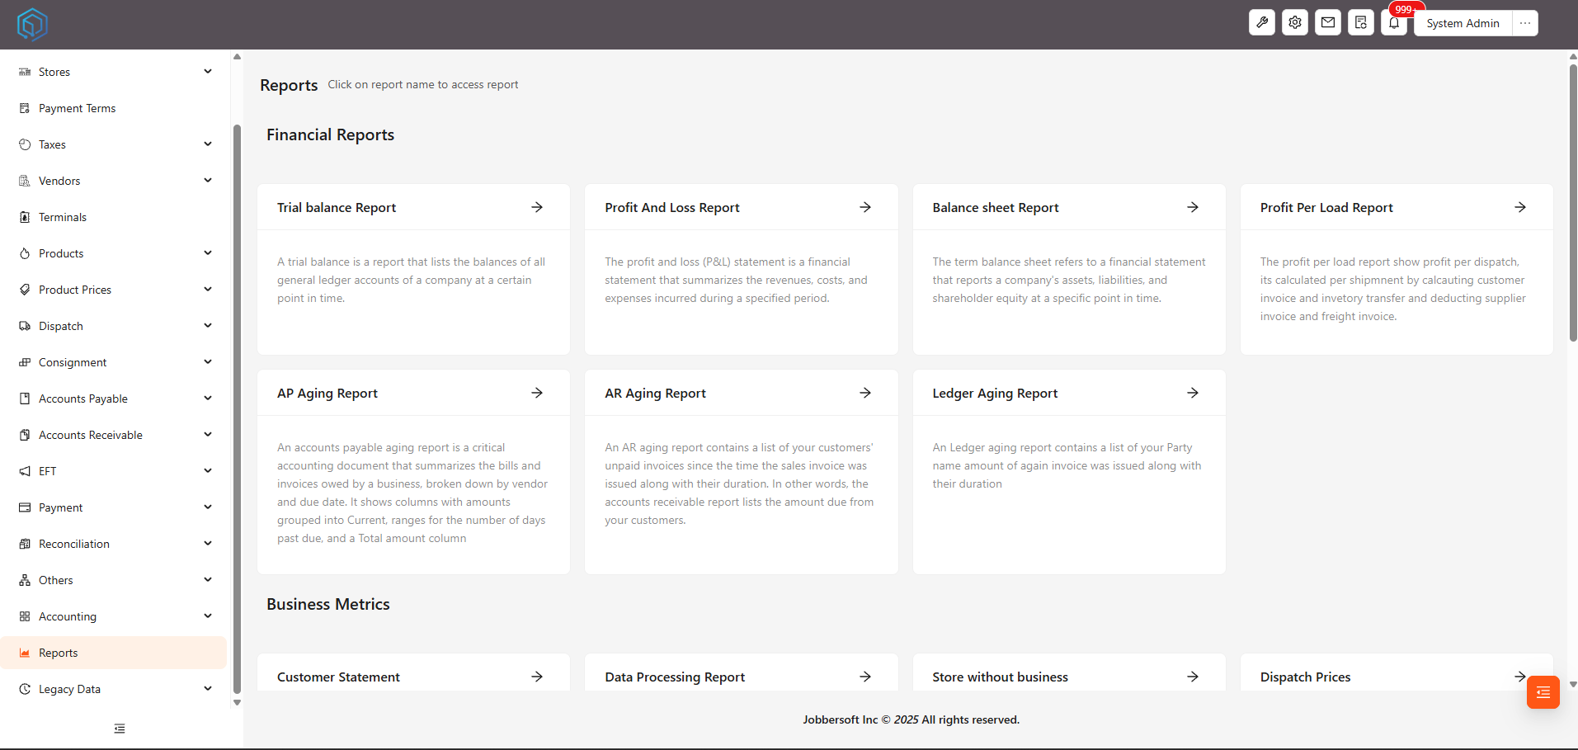Open Trial balance Report link

(x=337, y=208)
